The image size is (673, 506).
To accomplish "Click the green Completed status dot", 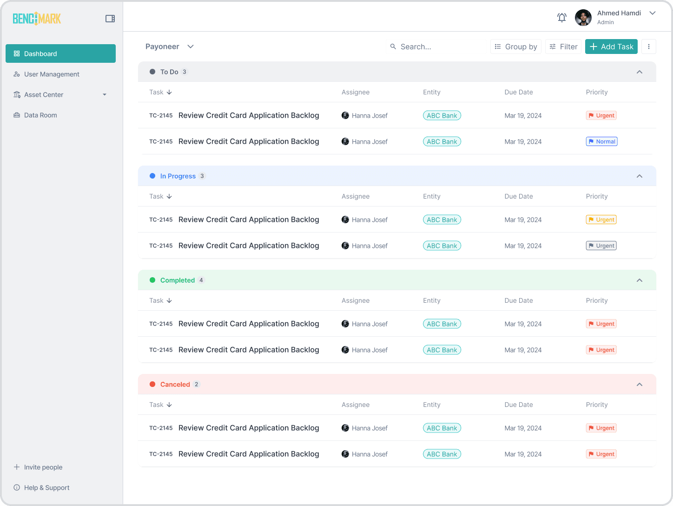I will pyautogui.click(x=152, y=280).
